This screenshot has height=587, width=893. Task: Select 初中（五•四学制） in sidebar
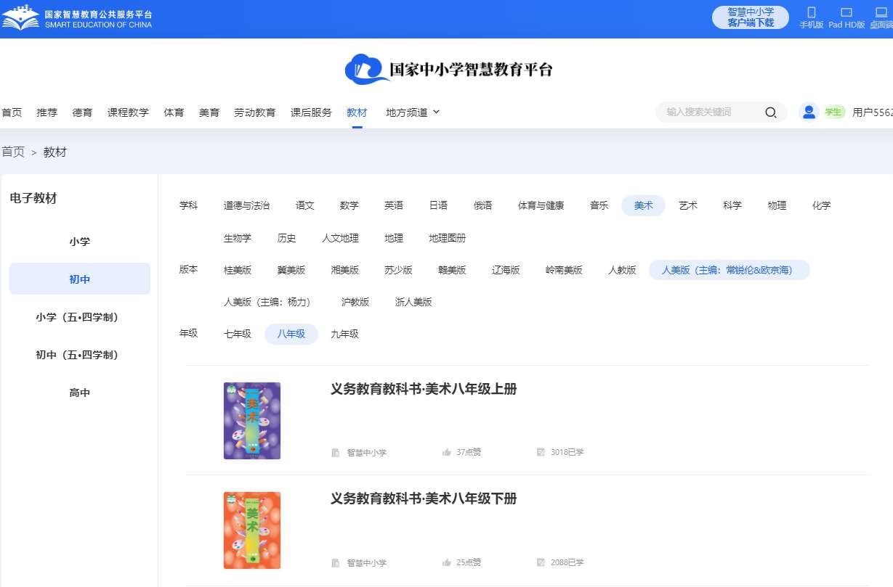[x=80, y=355]
